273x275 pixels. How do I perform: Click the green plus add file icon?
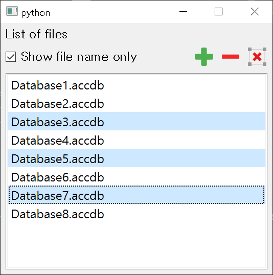[x=204, y=57]
